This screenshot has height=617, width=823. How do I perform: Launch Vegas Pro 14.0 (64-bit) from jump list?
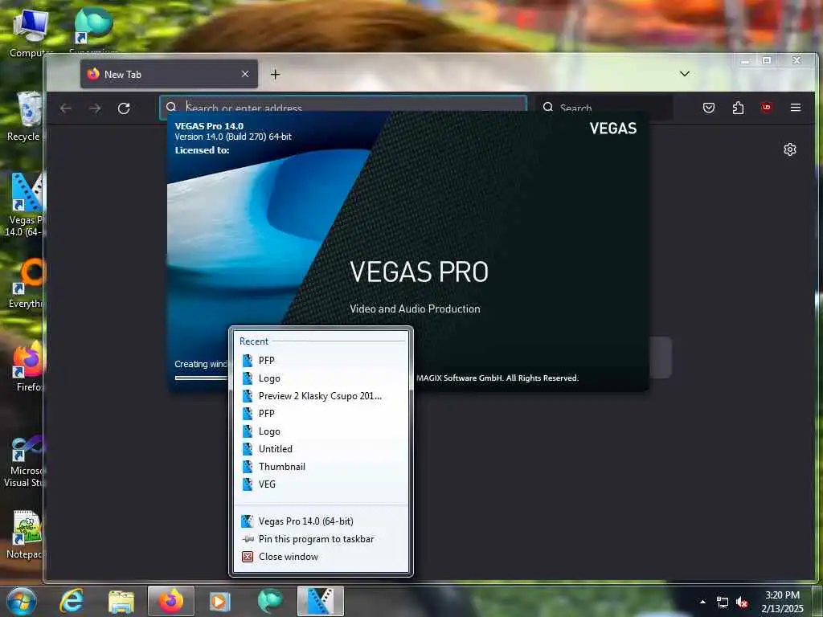click(x=321, y=521)
